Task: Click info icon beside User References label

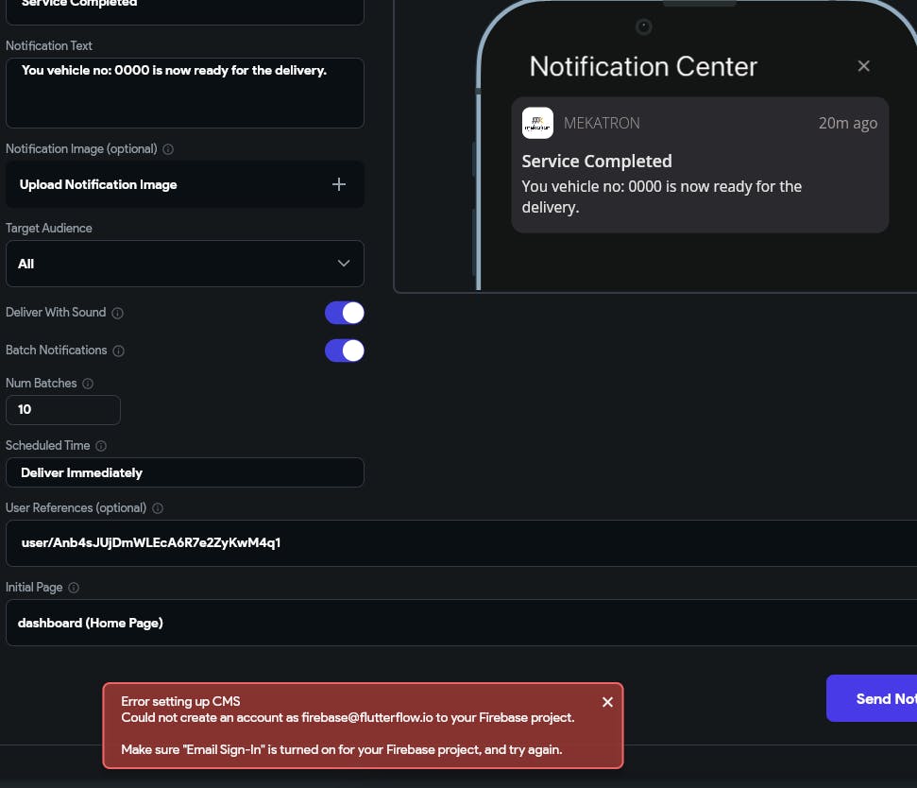Action: click(x=158, y=508)
